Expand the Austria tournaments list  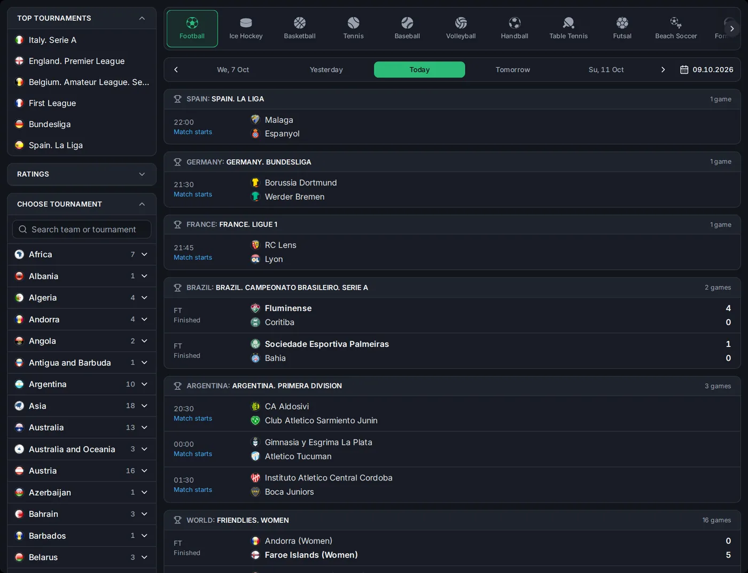(x=144, y=471)
